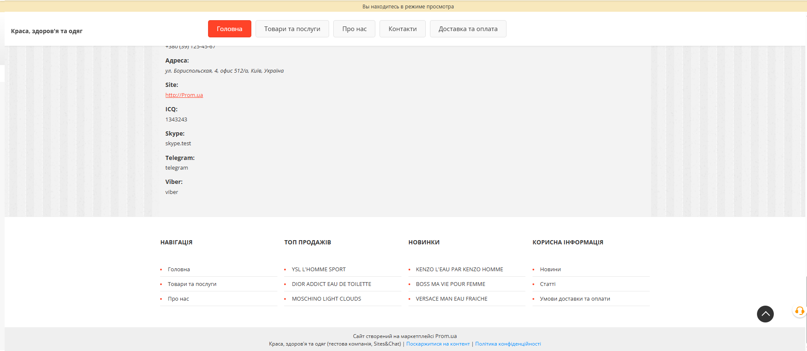Open Політика конфіденційності link
This screenshot has width=807, height=351.
coord(508,344)
